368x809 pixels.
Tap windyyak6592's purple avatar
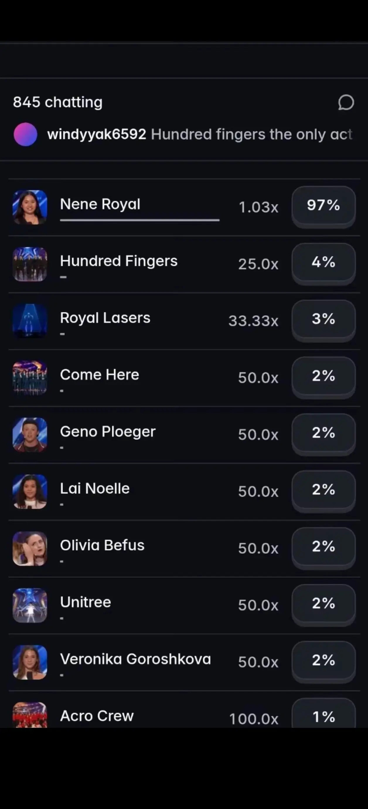[x=25, y=135]
